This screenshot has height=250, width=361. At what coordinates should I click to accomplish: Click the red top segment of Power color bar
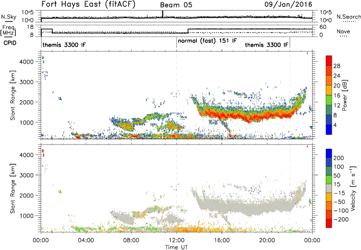pyautogui.click(x=329, y=60)
